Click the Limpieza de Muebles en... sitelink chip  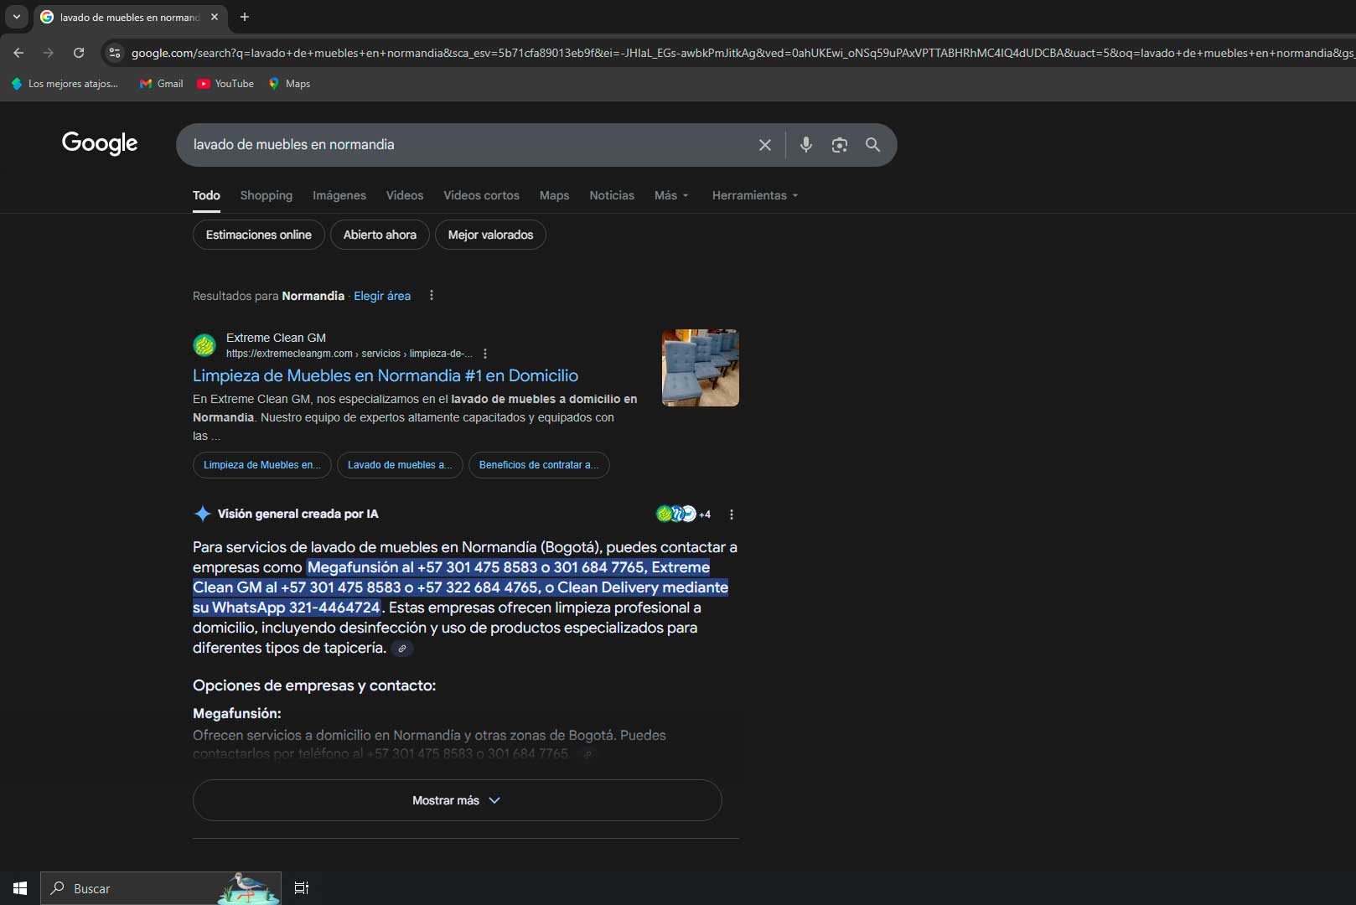tap(262, 465)
